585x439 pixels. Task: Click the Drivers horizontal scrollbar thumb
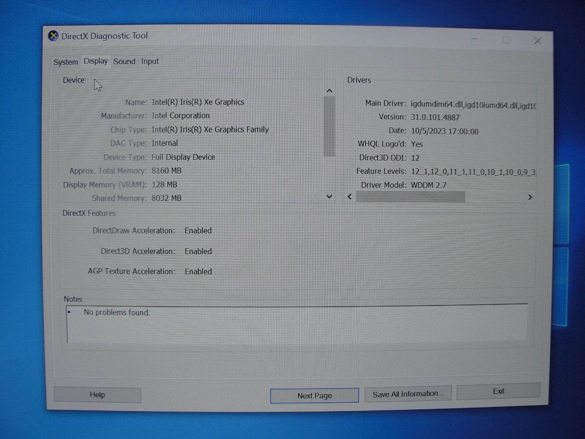coord(410,197)
